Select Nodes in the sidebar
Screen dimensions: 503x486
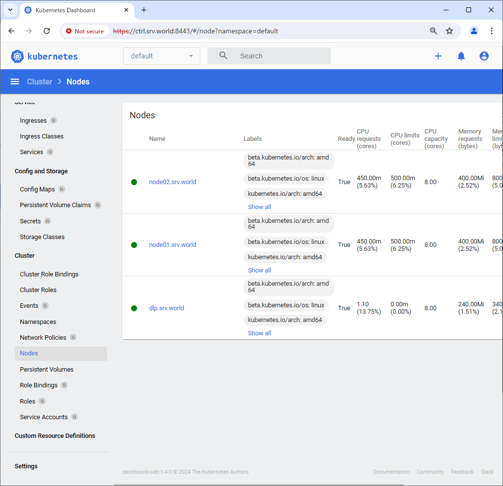click(61, 353)
